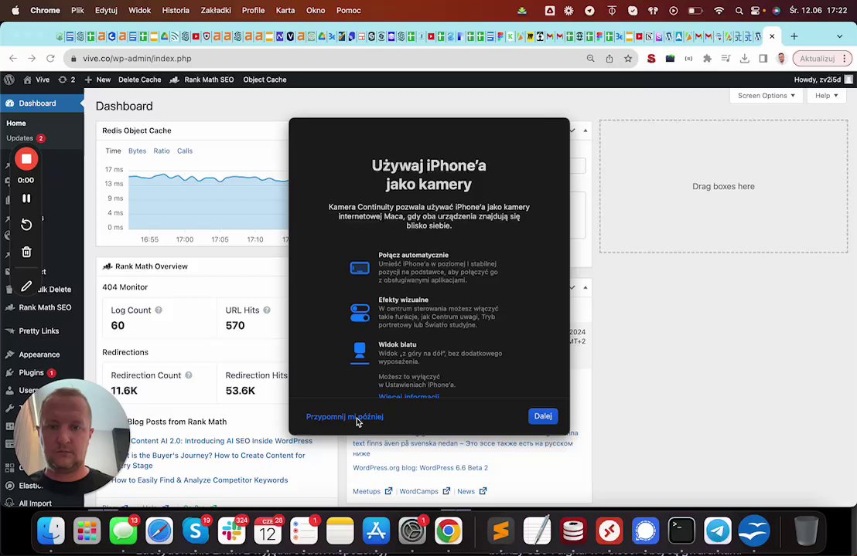This screenshot has width=857, height=556.
Task: Open Wi-Fi status in menu bar
Action: (719, 10)
